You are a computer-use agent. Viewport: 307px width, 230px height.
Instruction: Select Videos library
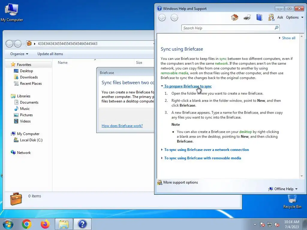(25, 121)
